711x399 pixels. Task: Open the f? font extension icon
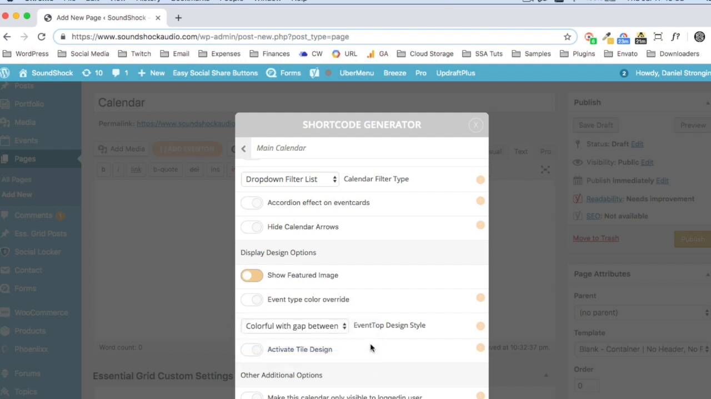[675, 37]
